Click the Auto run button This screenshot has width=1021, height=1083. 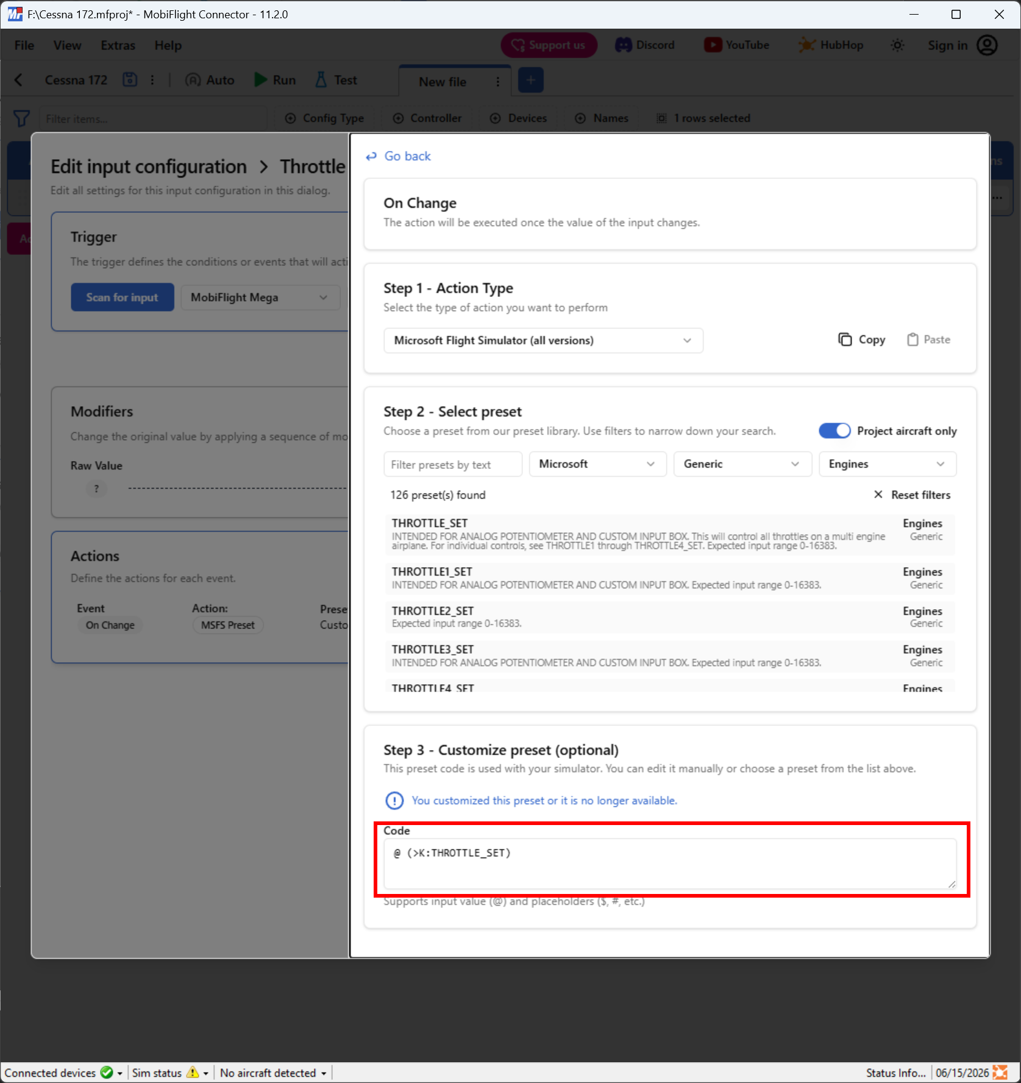pos(210,80)
